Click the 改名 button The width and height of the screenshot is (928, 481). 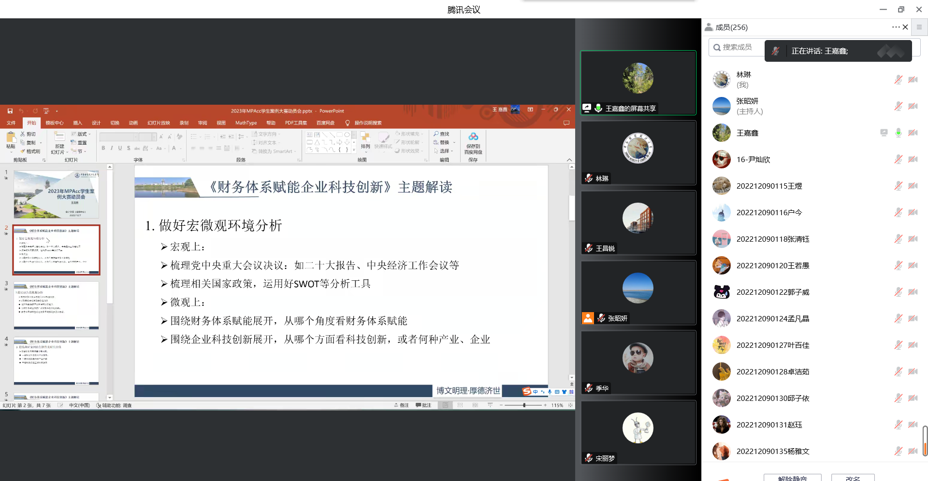[853, 478]
